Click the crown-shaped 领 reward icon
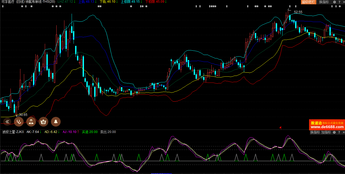This screenshot has width=345, height=174. click(x=43, y=122)
